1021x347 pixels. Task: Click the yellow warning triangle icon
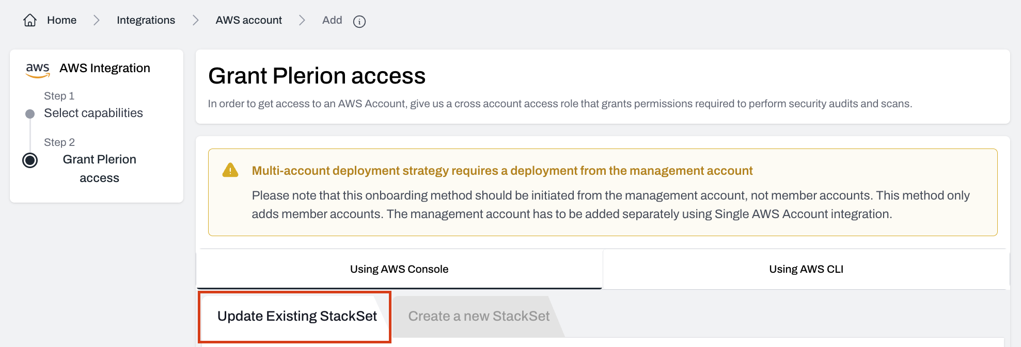230,170
